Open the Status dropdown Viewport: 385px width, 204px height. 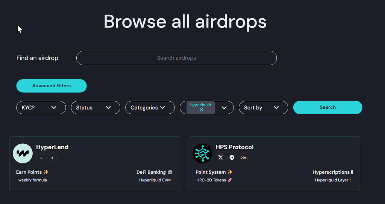point(95,108)
